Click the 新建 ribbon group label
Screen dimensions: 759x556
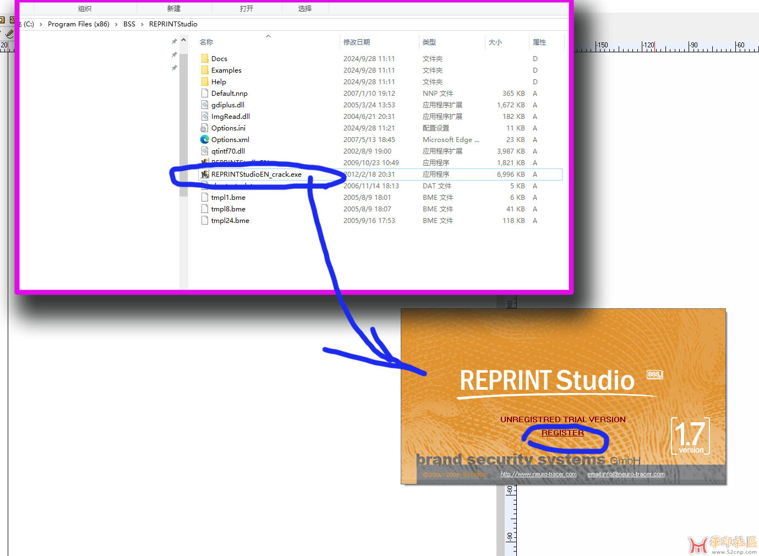pyautogui.click(x=174, y=8)
